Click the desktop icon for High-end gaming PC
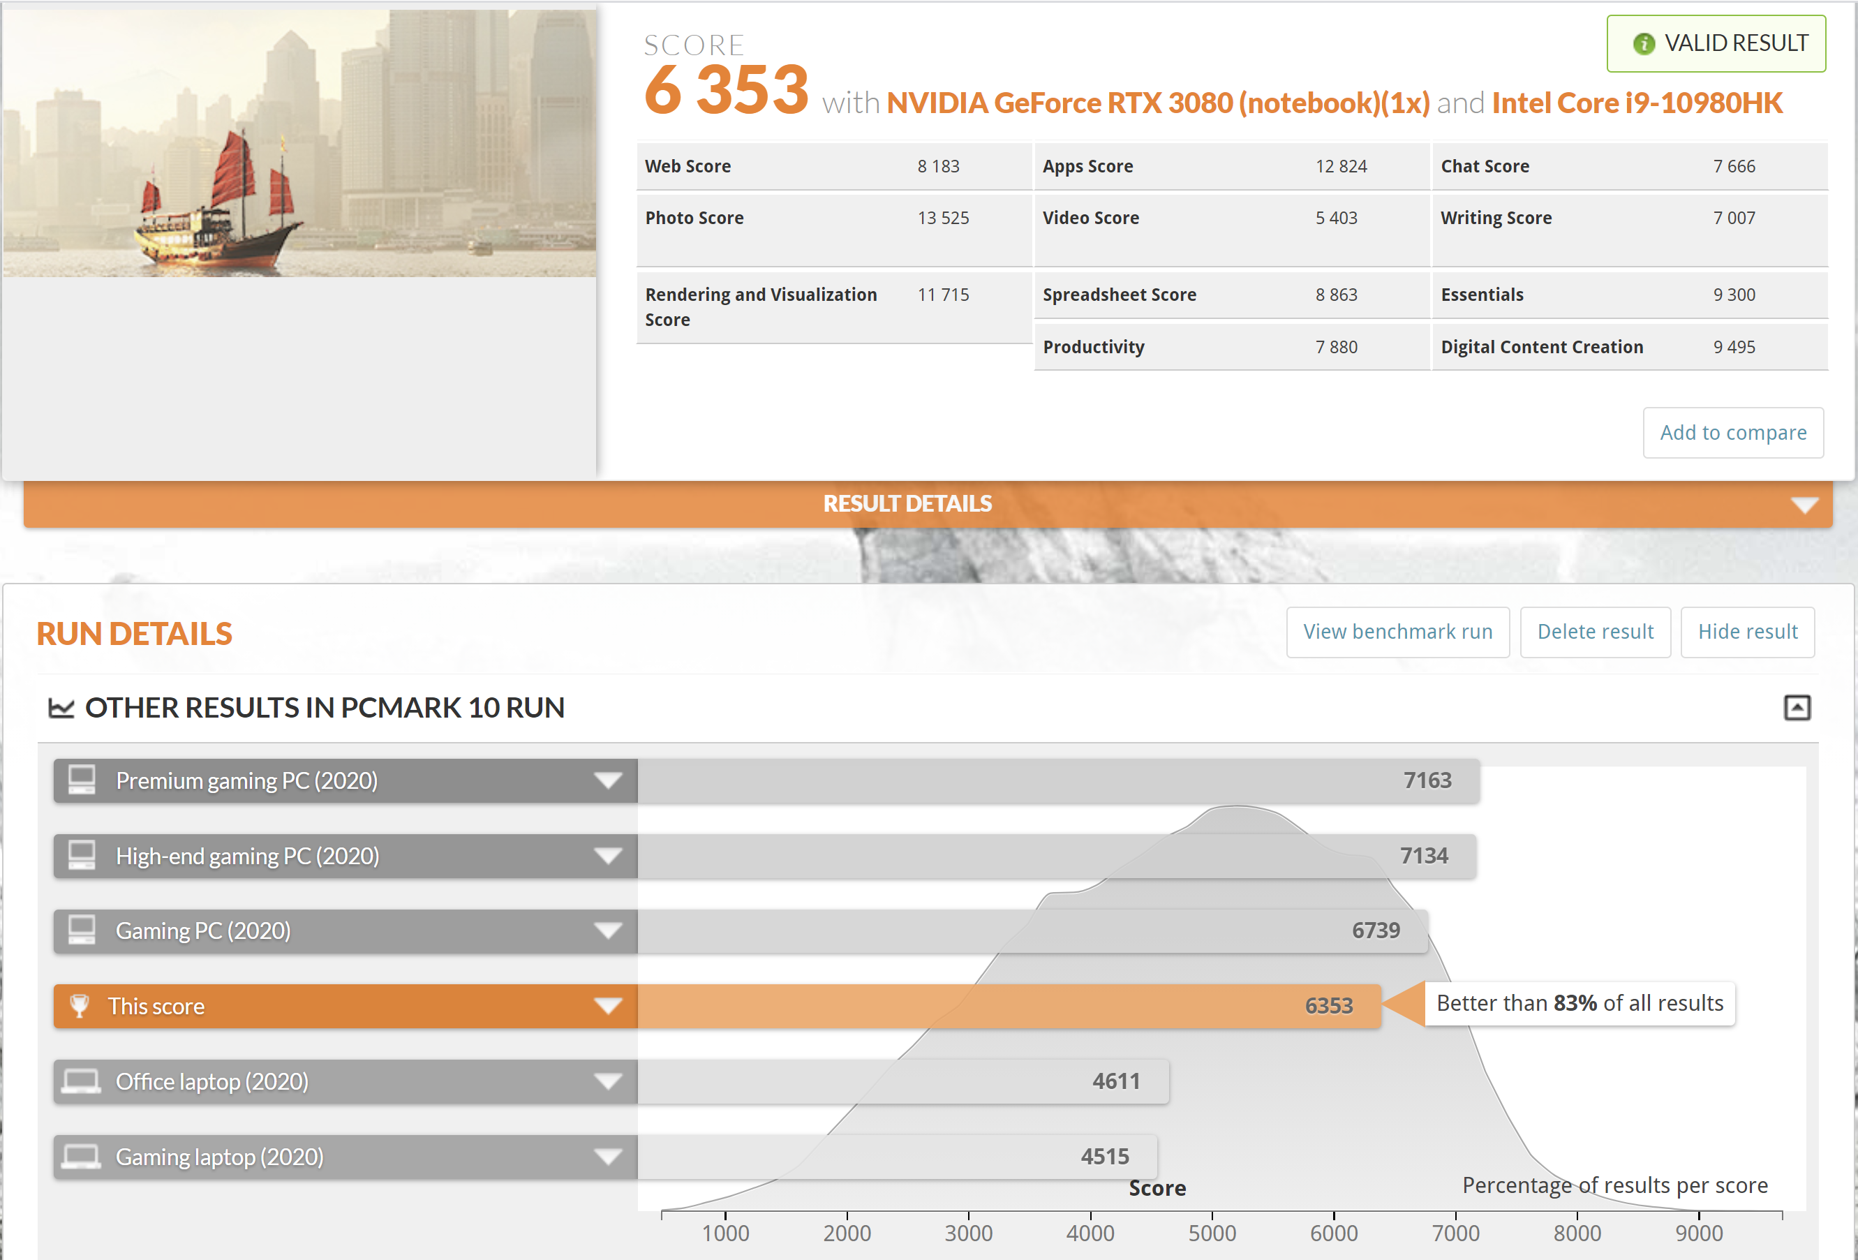The image size is (1858, 1260). click(82, 855)
